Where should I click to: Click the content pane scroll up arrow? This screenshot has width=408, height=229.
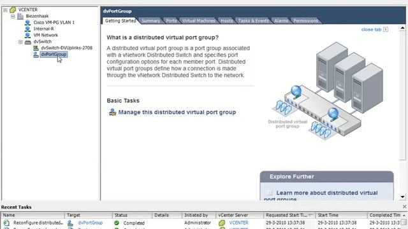point(402,28)
